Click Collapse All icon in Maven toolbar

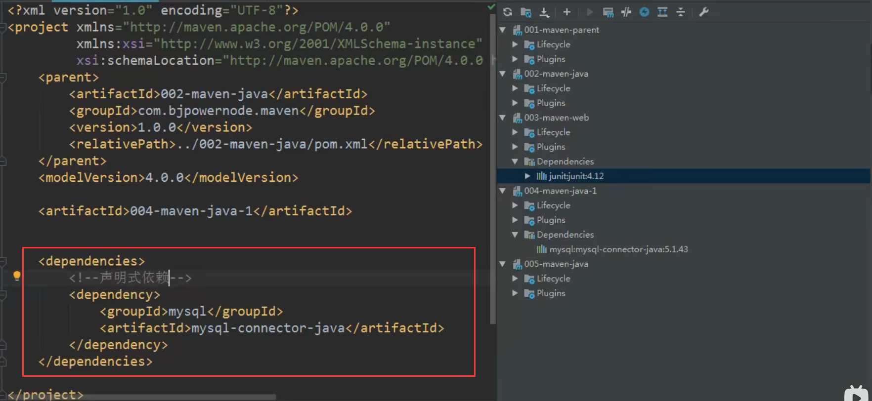[681, 12]
